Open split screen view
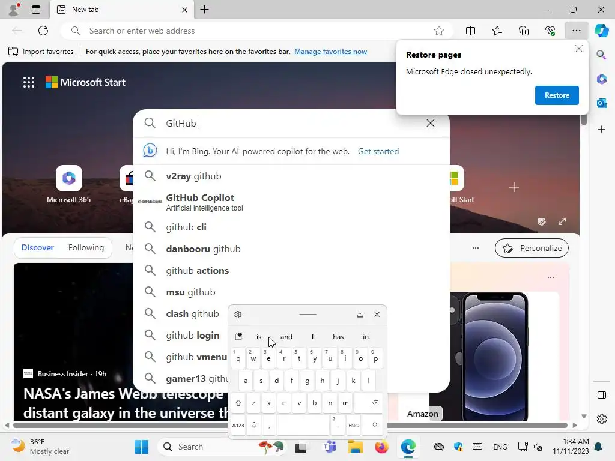This screenshot has width=615, height=461. 470,31
